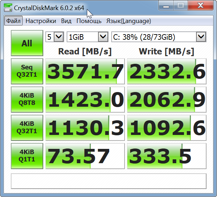Start the 4KiB Q32T1 test
The height and width of the screenshot is (197, 217).
point(27,128)
